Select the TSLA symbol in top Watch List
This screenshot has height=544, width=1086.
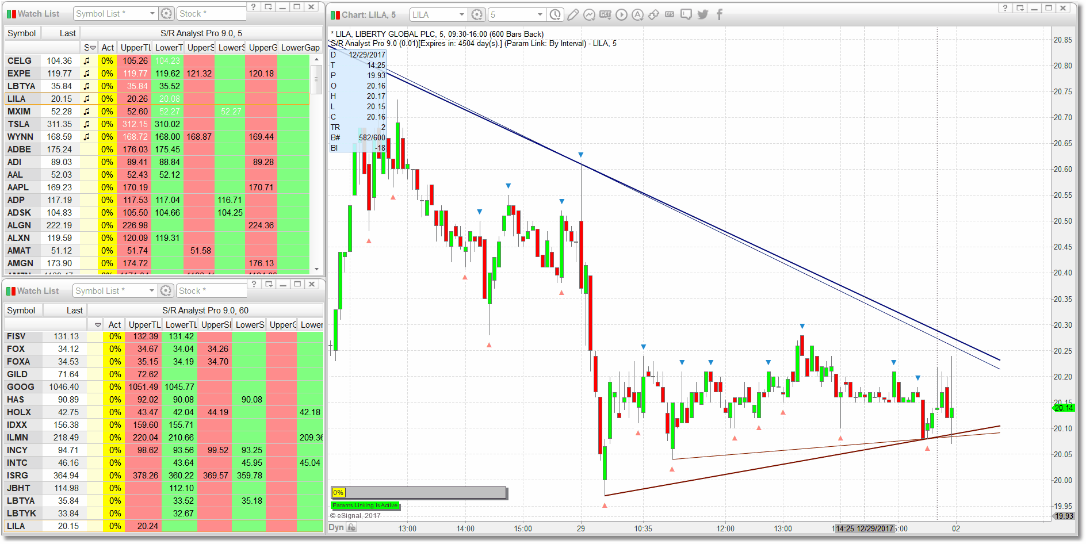click(x=18, y=124)
